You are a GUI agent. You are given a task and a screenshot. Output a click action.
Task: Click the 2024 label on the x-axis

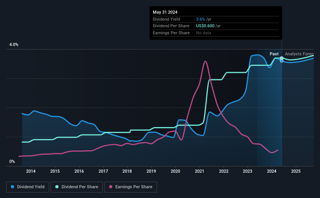click(x=272, y=171)
